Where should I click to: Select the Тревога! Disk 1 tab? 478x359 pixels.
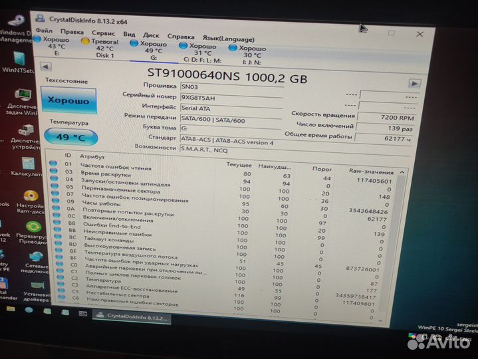click(101, 48)
